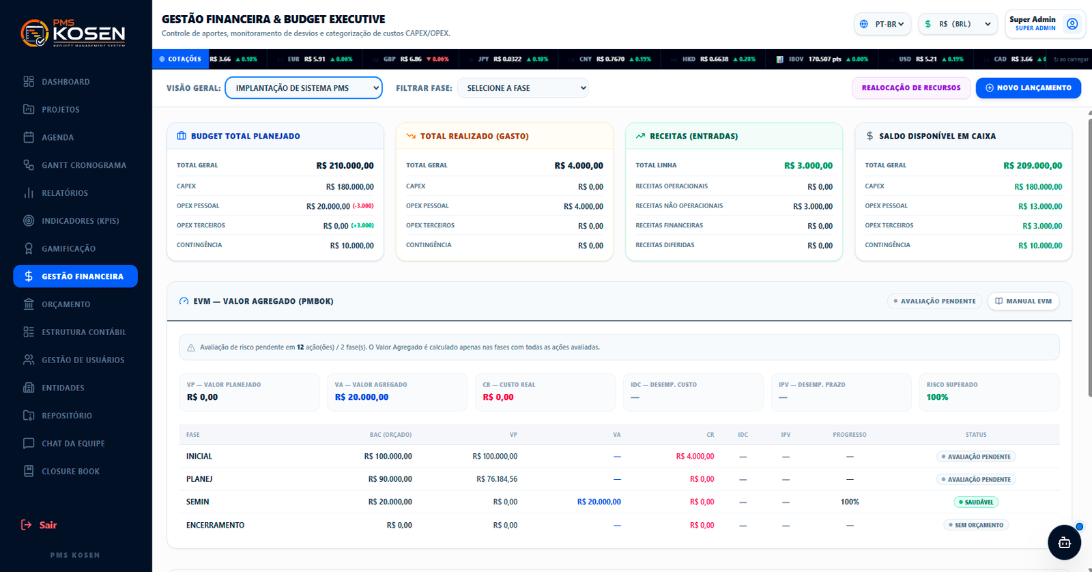Open Estrutura Contábil menu item

coord(75,332)
